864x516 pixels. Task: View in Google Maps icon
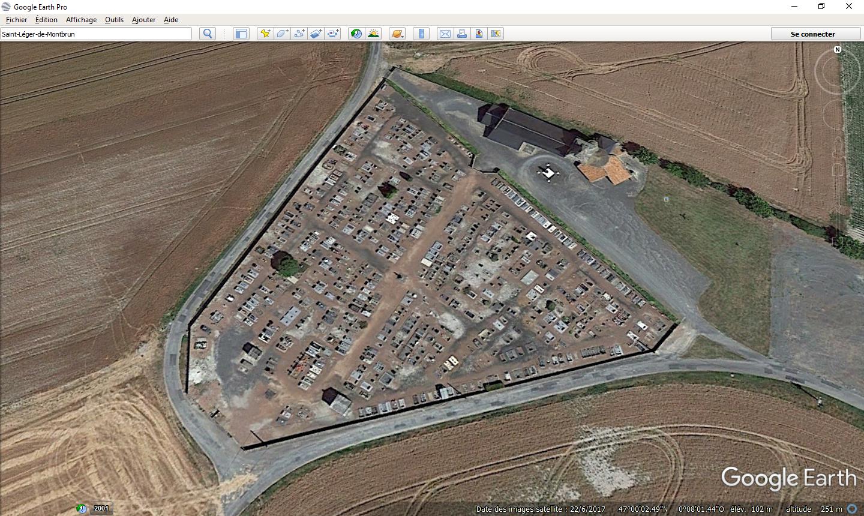pyautogui.click(x=496, y=34)
